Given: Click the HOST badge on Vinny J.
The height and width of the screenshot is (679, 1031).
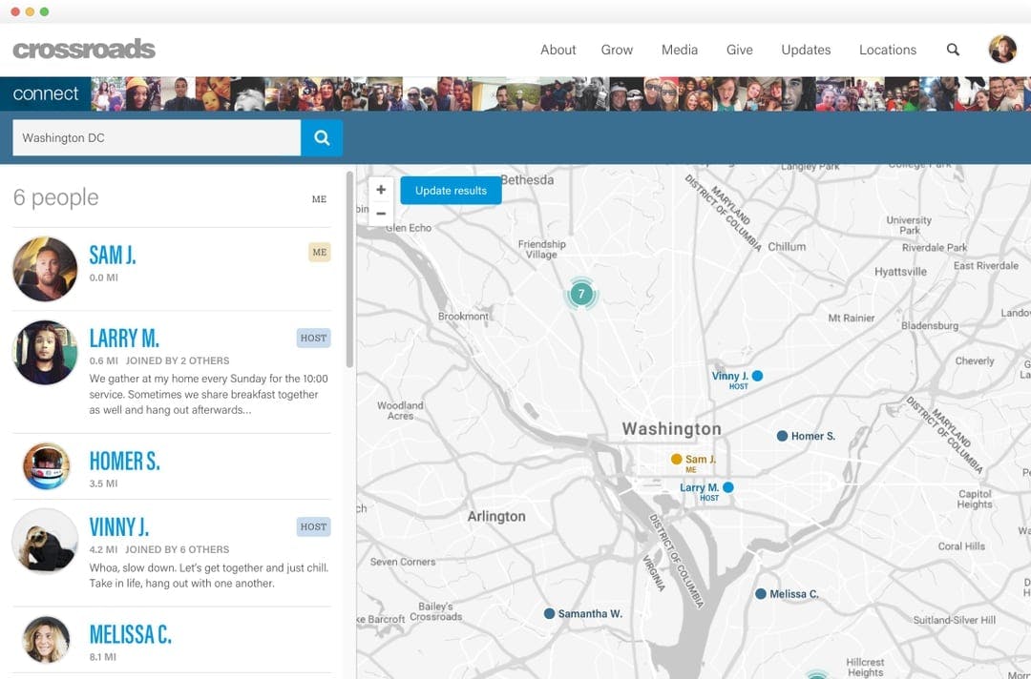Looking at the screenshot, I should 313,526.
